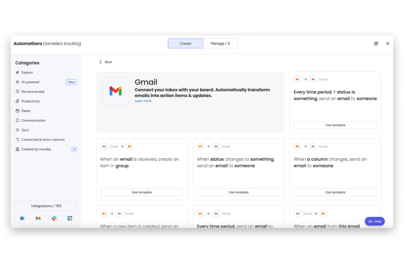Select 'Every time period, send an email' text

(235, 226)
